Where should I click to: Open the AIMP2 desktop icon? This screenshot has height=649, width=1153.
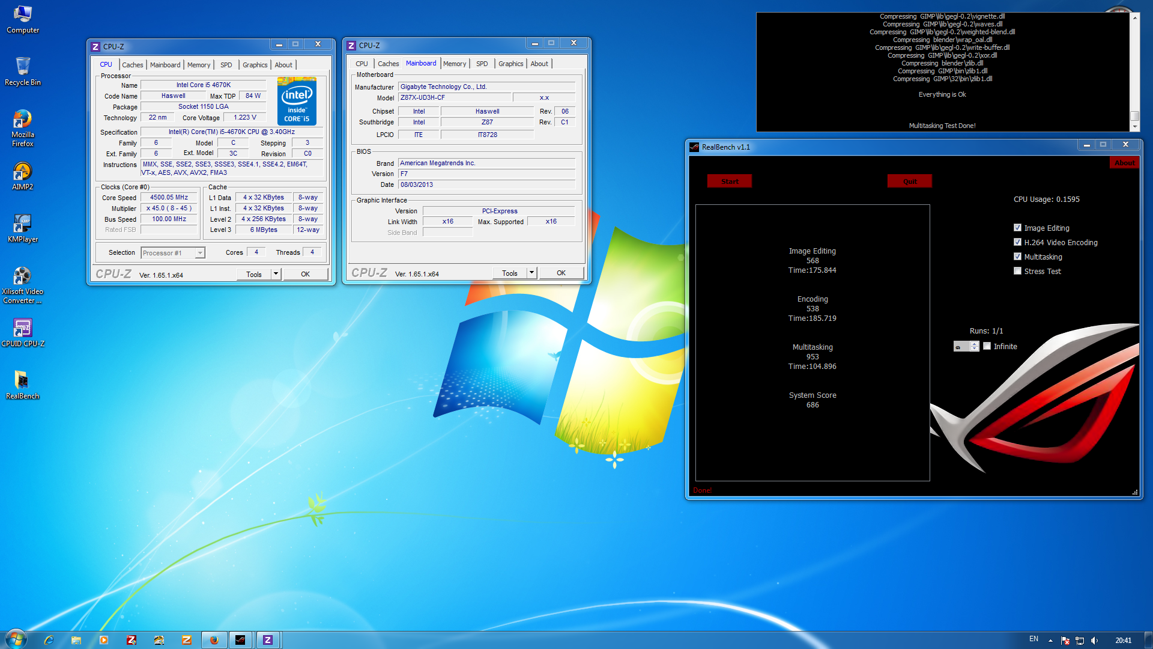22,172
